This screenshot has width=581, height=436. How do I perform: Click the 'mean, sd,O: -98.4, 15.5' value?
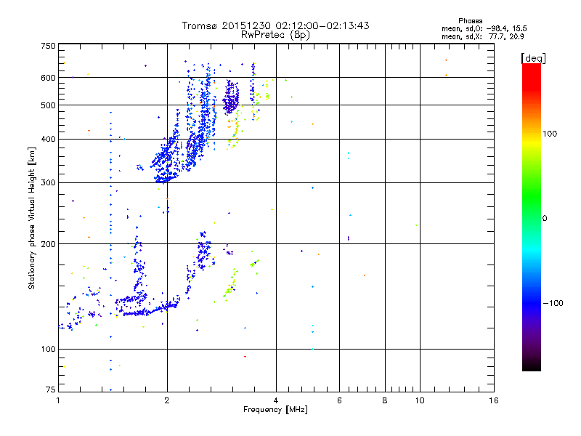tap(484, 28)
